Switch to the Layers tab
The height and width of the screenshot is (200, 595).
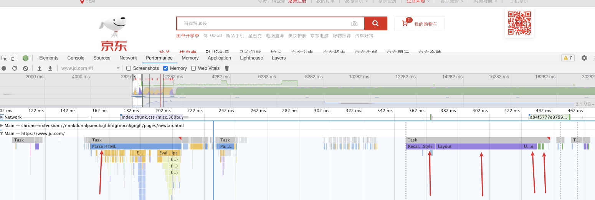[279, 58]
